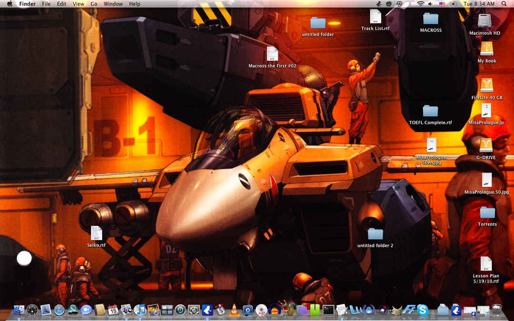Open System Preferences gear icon in Dock
Viewport: 514px width, 321px height.
click(194, 310)
